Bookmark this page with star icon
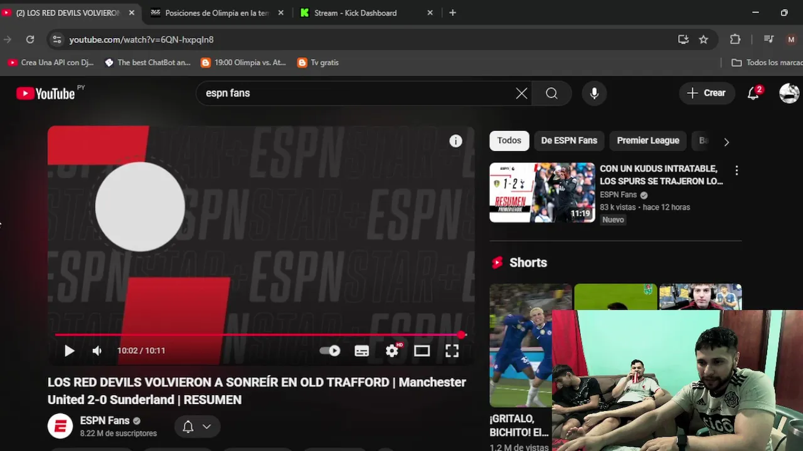This screenshot has width=803, height=451. pos(703,39)
